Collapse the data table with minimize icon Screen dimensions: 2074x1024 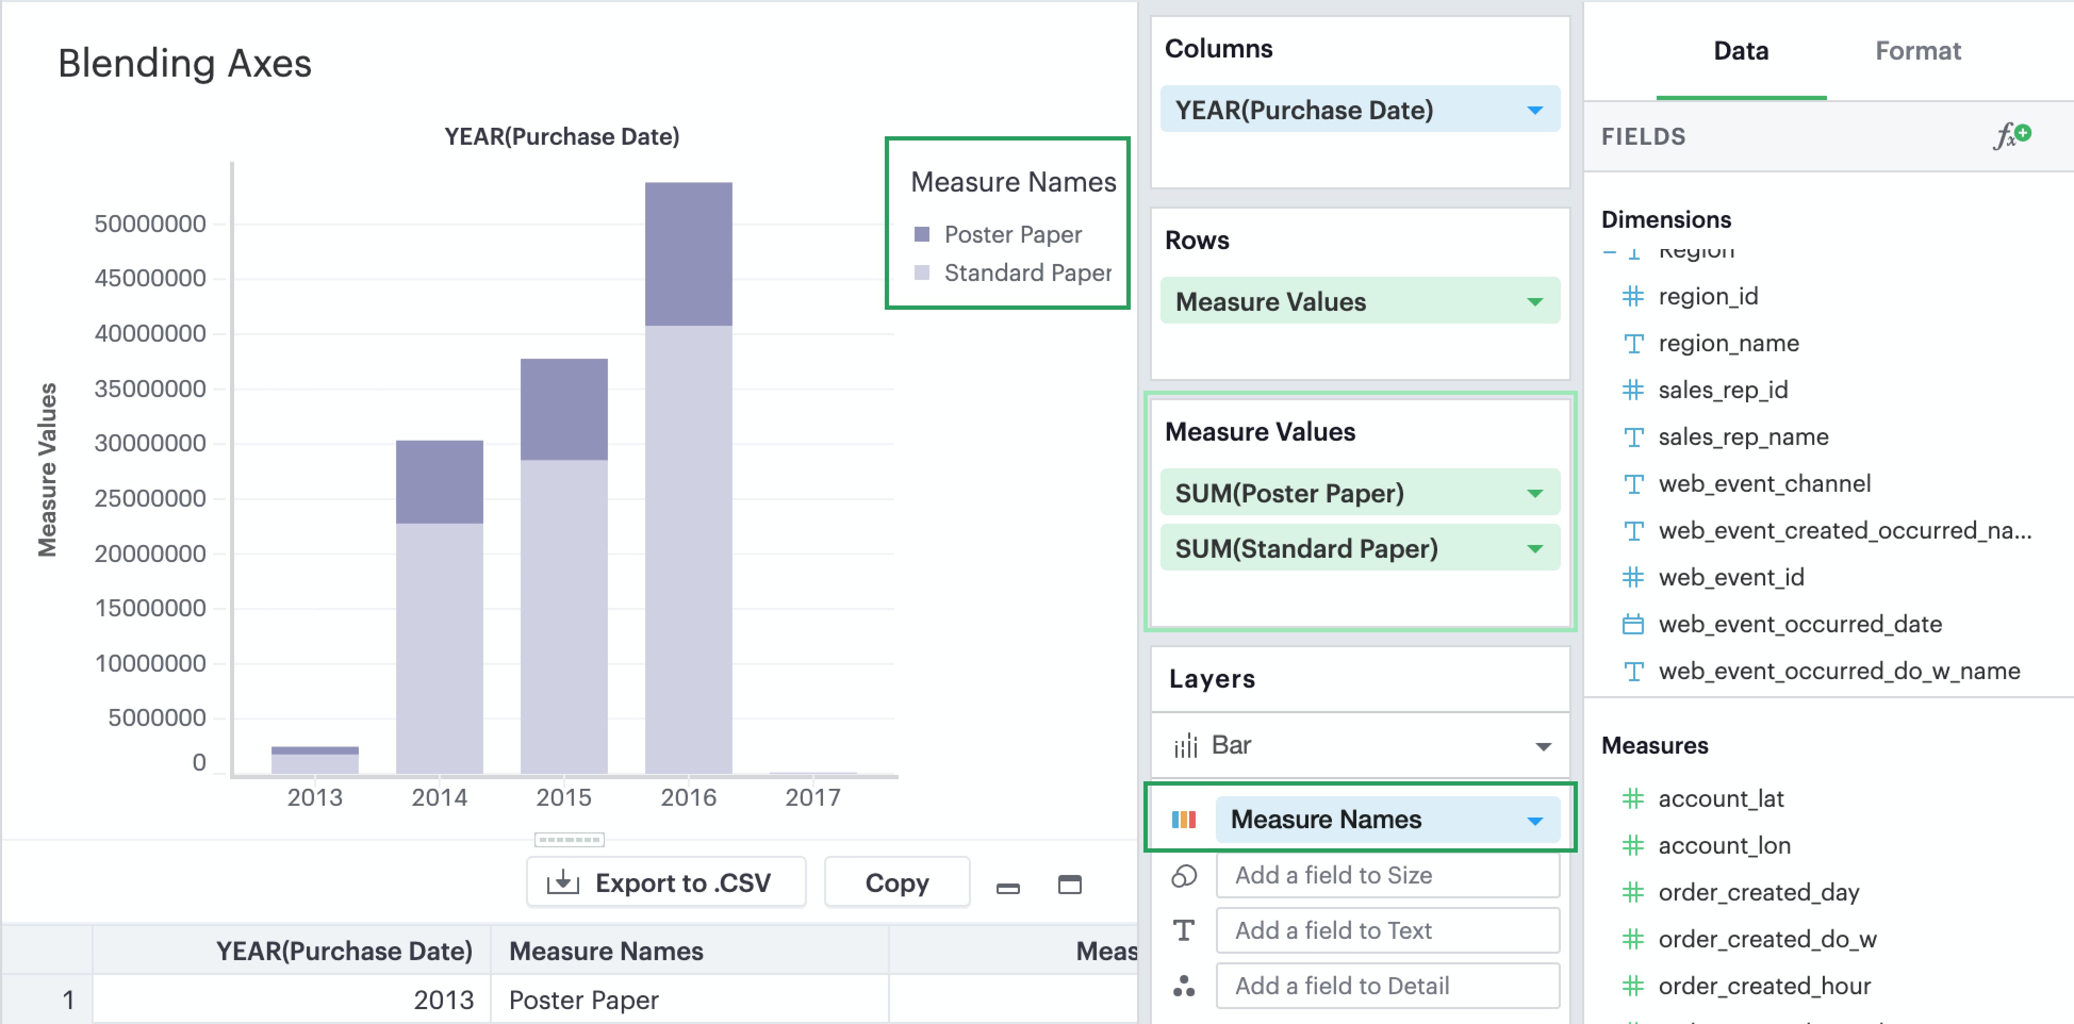tap(1008, 887)
